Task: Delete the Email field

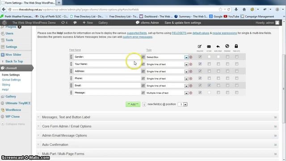Action: click(191, 85)
